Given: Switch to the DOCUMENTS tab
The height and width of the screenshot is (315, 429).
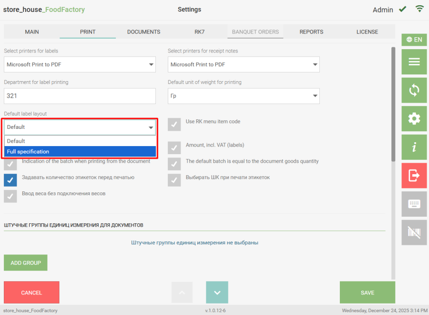Looking at the screenshot, I should (x=143, y=32).
